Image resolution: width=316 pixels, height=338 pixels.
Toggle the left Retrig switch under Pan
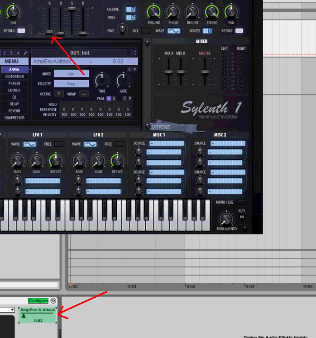[x=21, y=31]
